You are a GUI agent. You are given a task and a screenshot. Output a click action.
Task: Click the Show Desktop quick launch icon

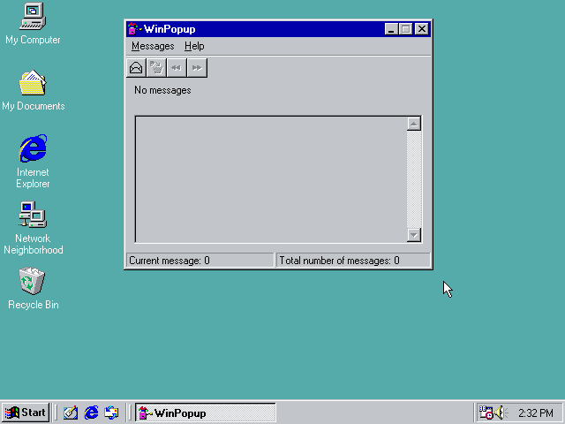click(71, 413)
